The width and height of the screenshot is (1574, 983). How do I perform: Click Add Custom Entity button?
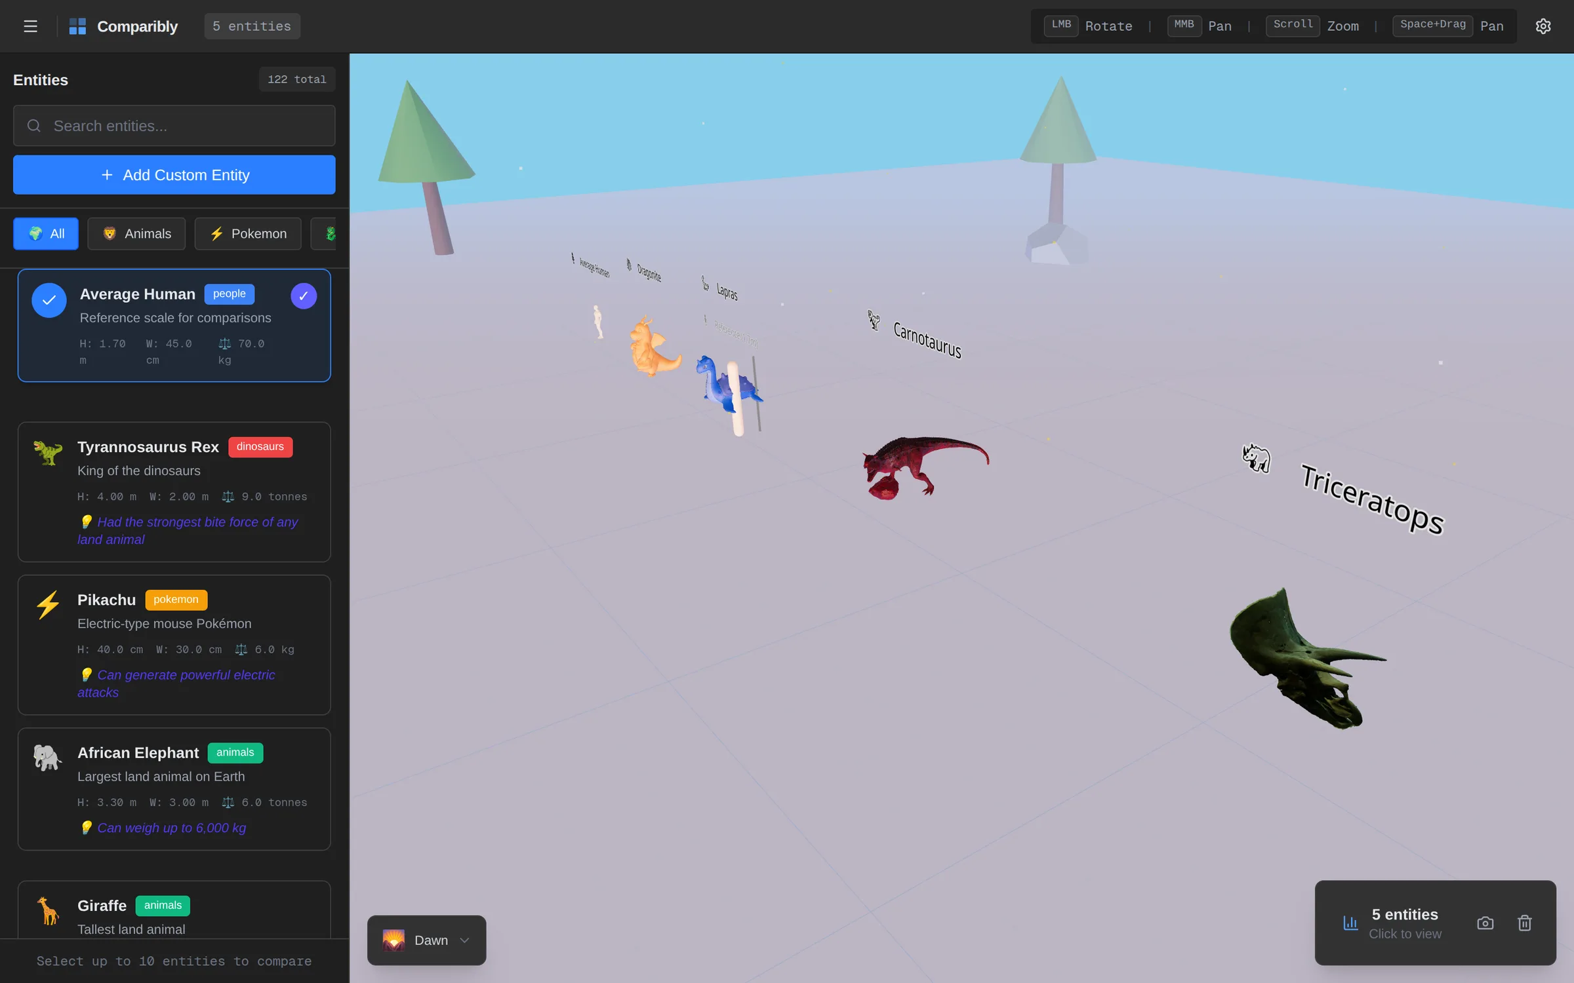174,175
